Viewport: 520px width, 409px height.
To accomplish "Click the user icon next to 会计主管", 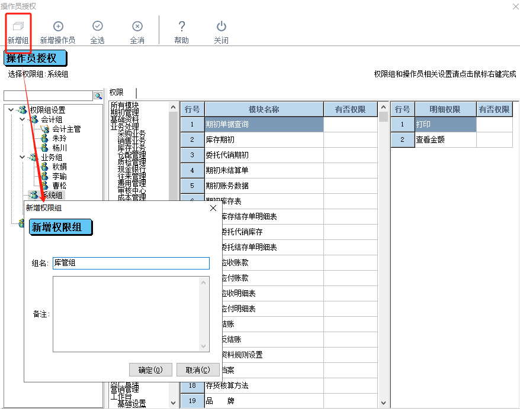I will pos(45,129).
